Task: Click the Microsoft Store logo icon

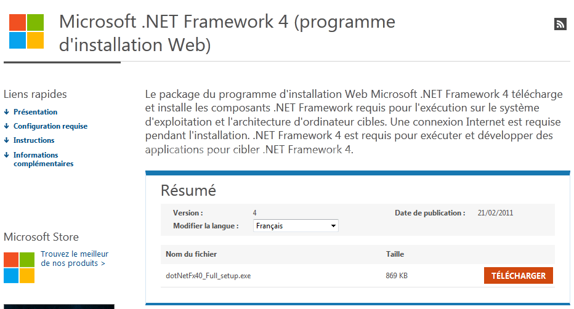Action: click(19, 267)
